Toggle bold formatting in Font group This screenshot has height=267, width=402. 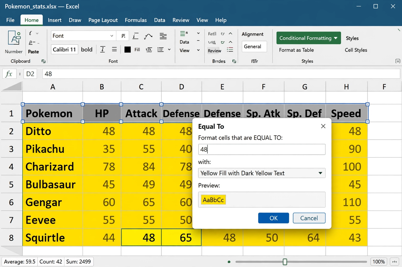[87, 49]
